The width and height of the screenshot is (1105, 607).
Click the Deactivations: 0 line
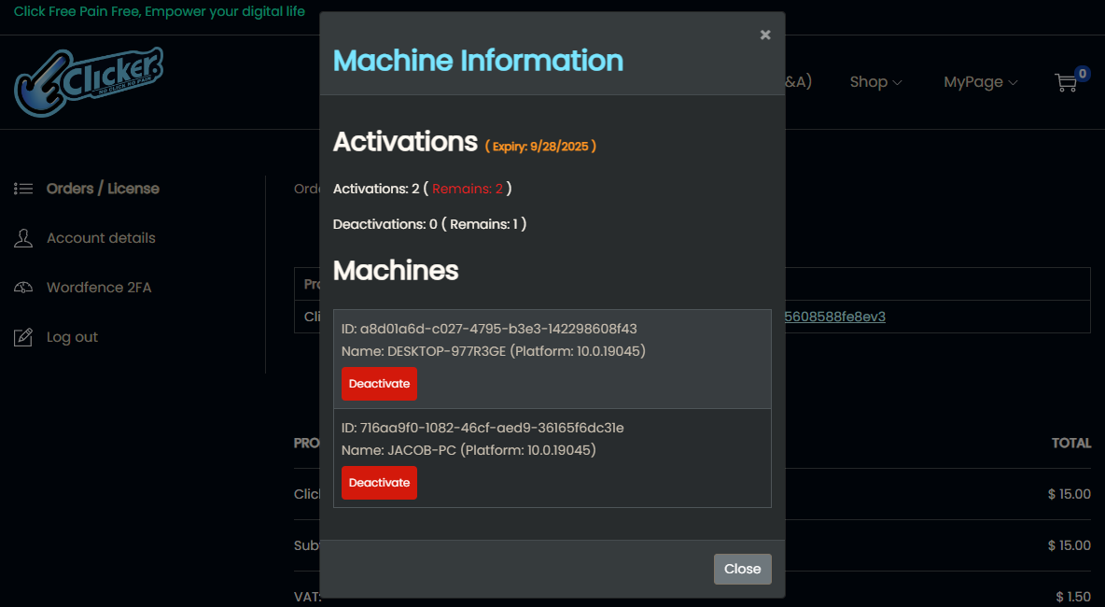click(429, 224)
